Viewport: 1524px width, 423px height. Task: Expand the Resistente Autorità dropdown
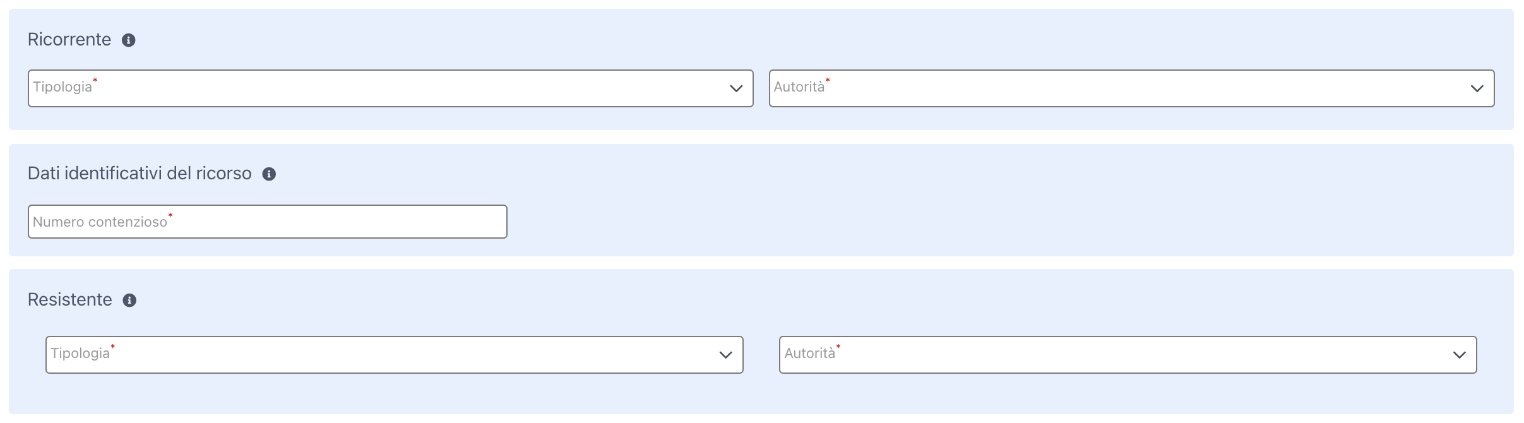[x=1128, y=355]
